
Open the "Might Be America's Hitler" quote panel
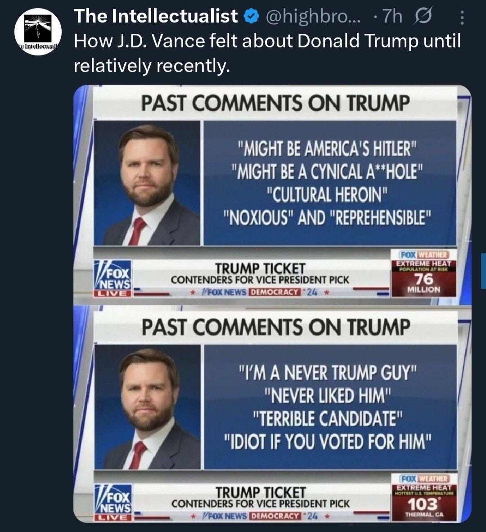point(330,183)
